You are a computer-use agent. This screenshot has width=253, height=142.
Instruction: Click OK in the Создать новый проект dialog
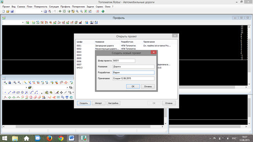point(133,86)
